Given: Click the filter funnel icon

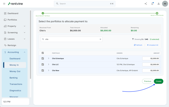Looking at the screenshot, I should [133, 39].
